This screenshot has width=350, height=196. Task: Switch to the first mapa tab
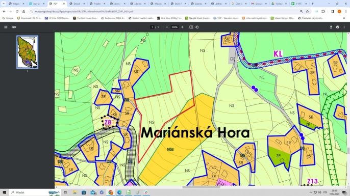[16, 4]
